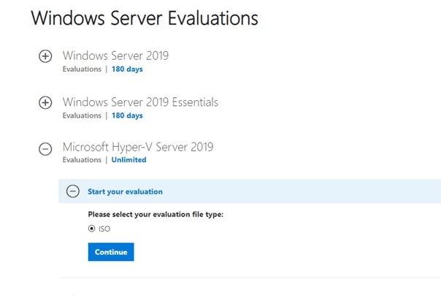
Task: Click 180 days under Server 2019 Essentials
Action: (x=127, y=115)
